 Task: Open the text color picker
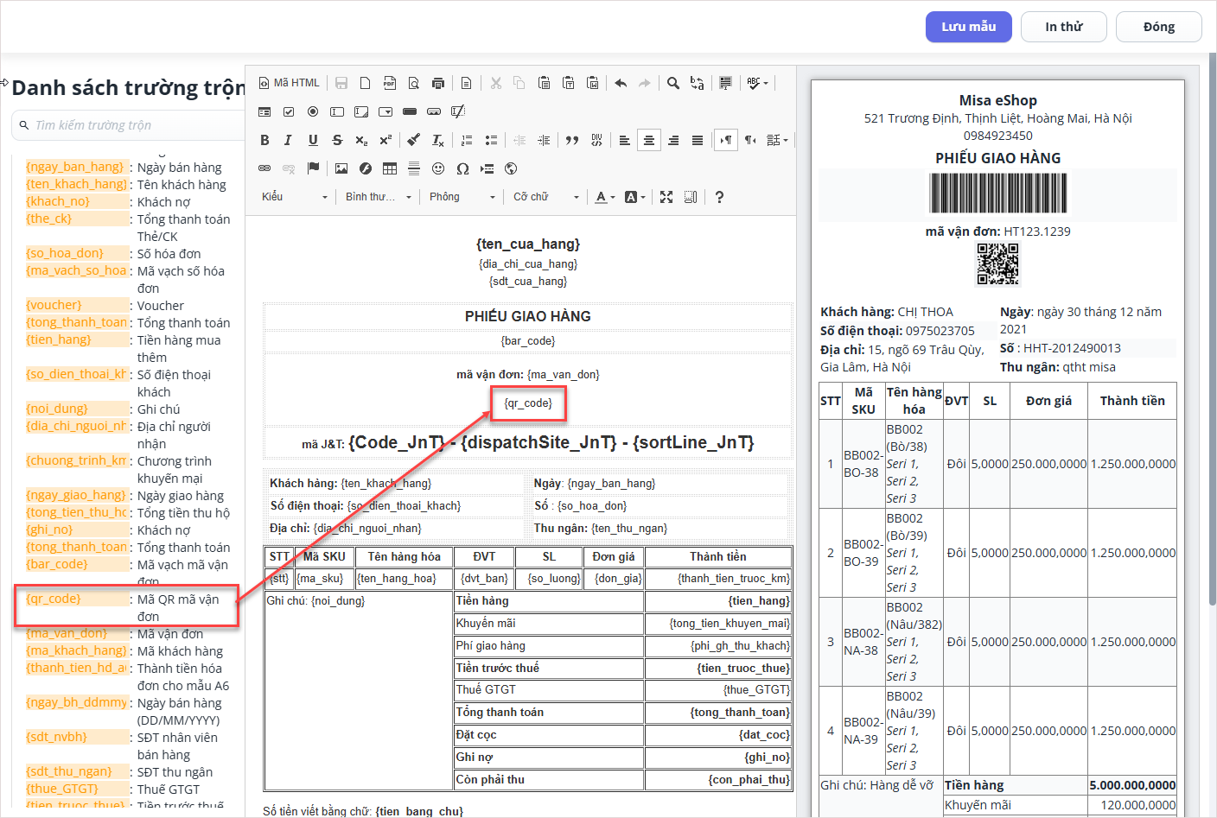click(605, 197)
